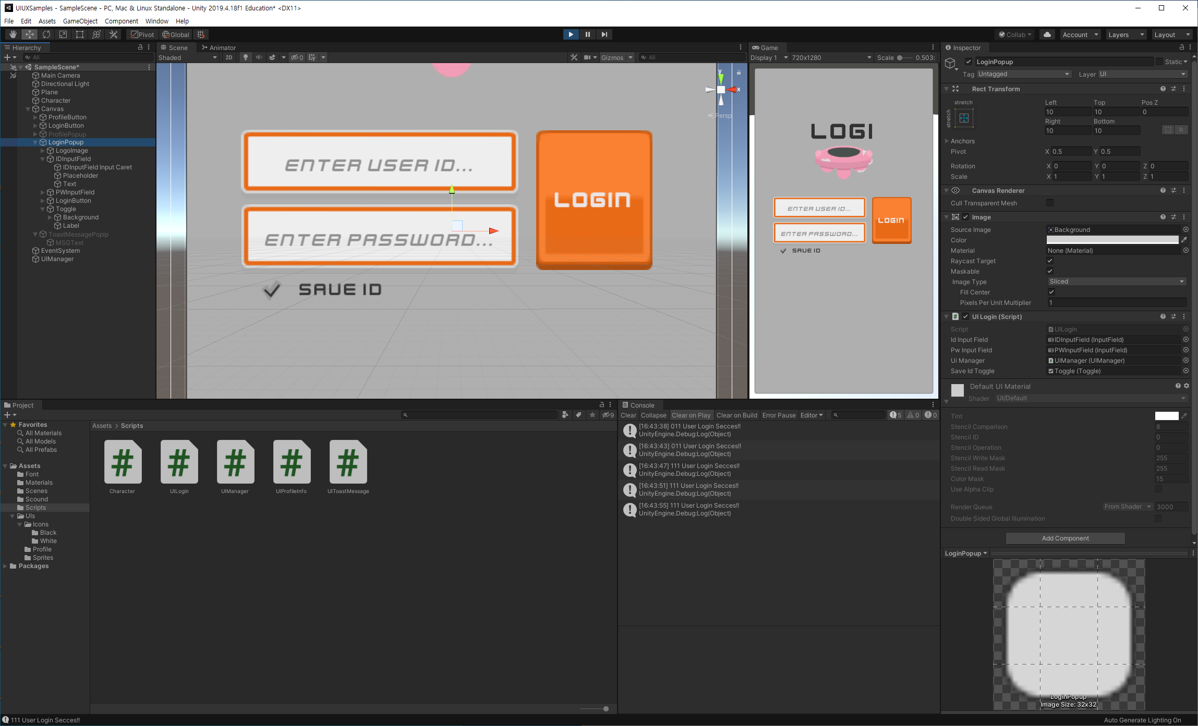The image size is (1198, 726).
Task: Disable the Maskable checkbox
Action: click(1050, 272)
